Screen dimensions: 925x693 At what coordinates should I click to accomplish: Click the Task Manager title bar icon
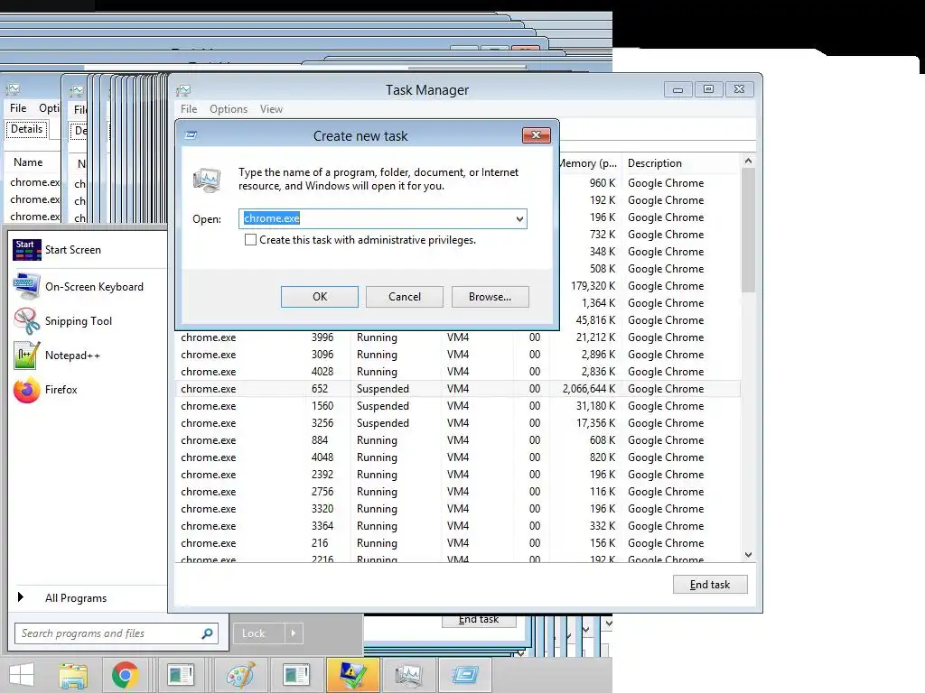point(183,90)
